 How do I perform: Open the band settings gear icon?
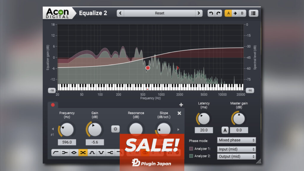tap(115, 129)
